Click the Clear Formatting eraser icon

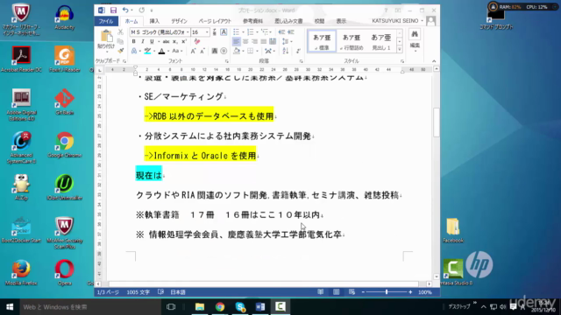[196, 41]
